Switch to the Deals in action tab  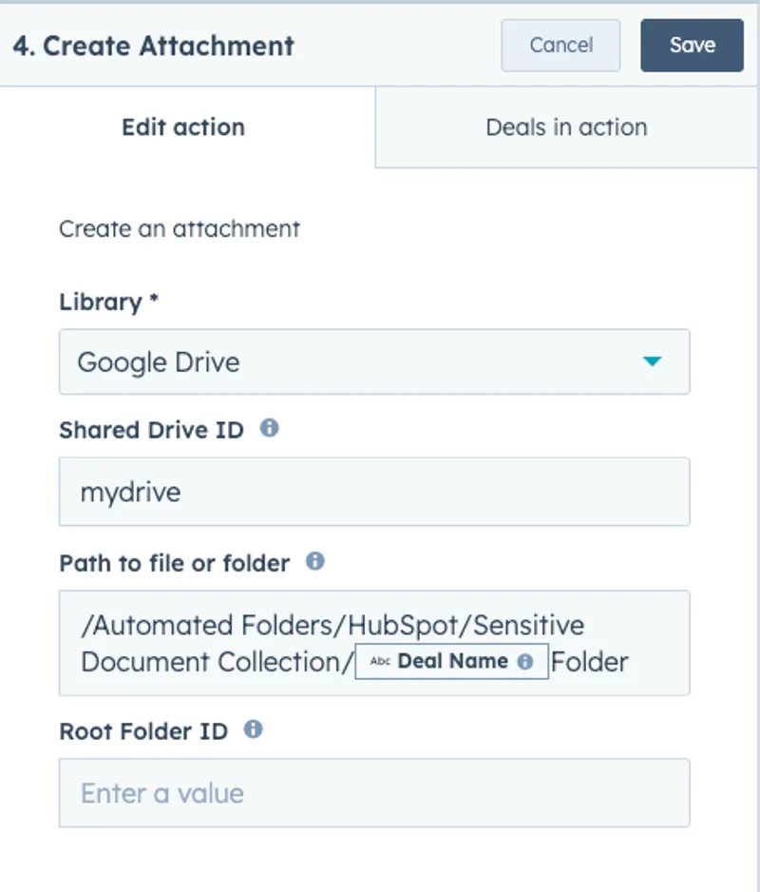566,126
